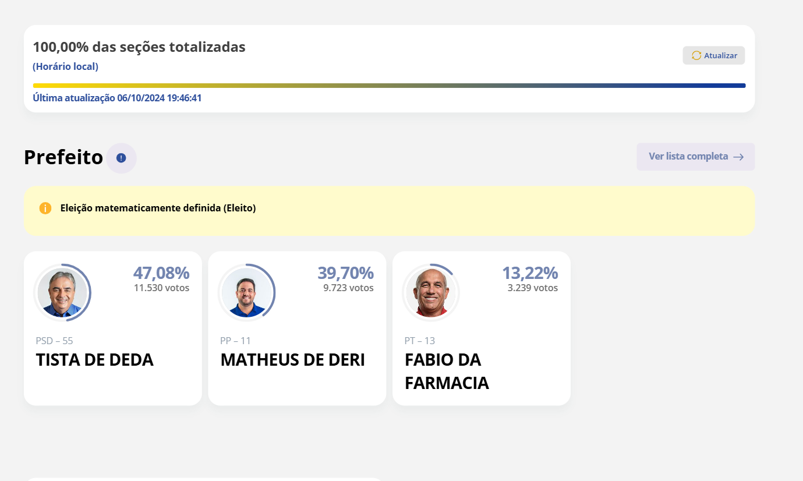Screen dimensions: 803x481
Task: Click the arrow icon in Ver lista completa
Action: [x=738, y=157]
